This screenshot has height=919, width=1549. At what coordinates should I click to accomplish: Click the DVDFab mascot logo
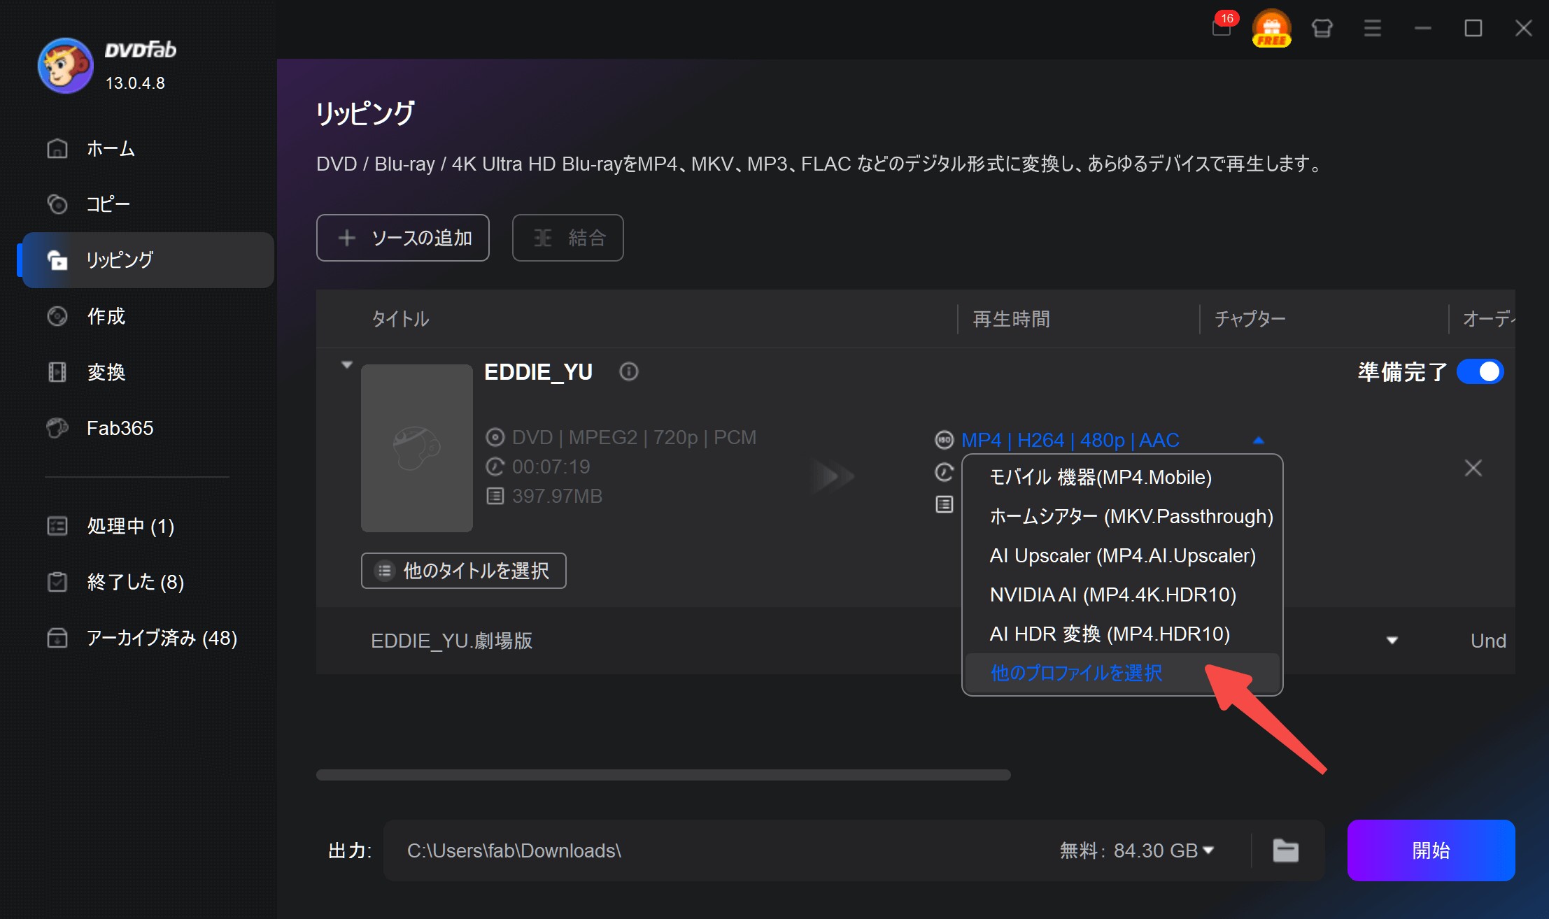[x=65, y=66]
